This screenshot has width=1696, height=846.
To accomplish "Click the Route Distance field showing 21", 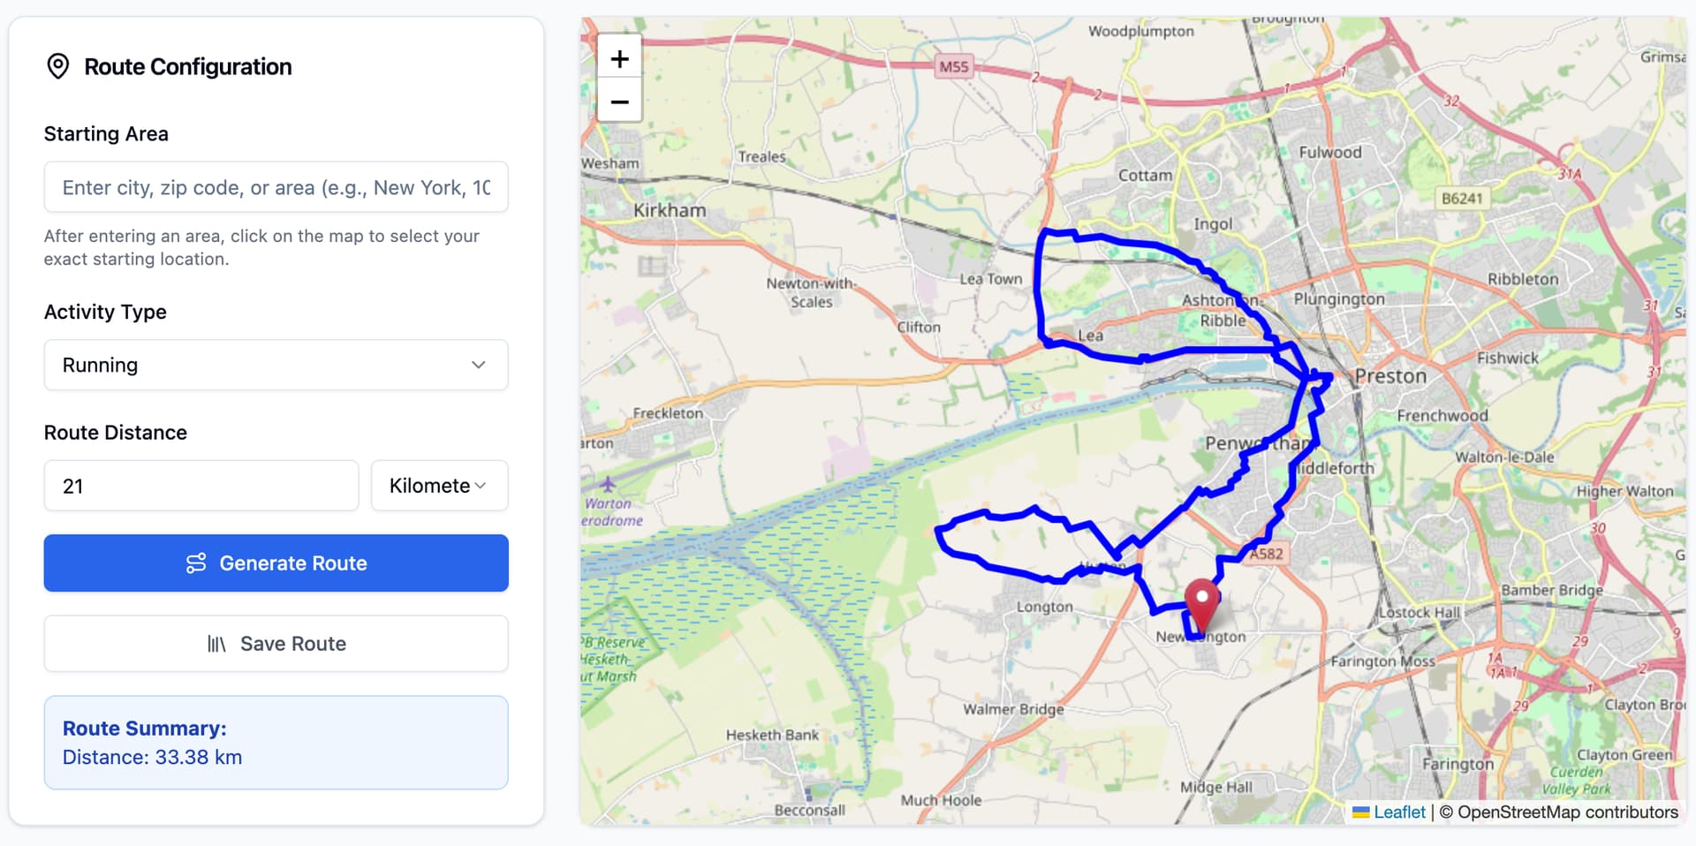I will [x=201, y=486].
